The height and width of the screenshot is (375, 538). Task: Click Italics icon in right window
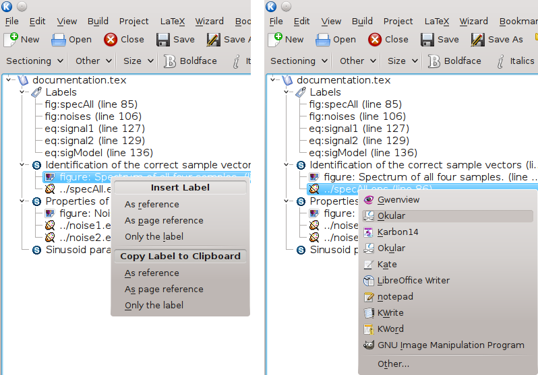(x=501, y=61)
